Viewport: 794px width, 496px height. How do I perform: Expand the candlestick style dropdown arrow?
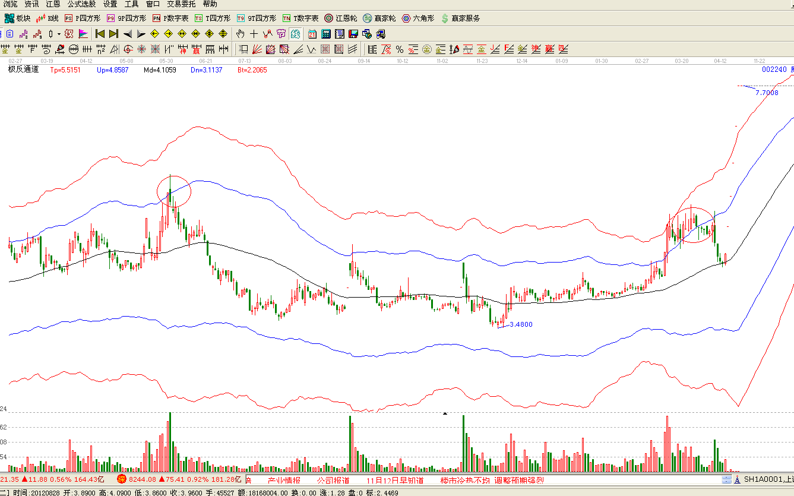(59, 34)
